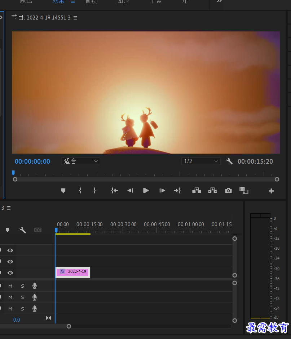
Task: Export frame with camera icon
Action: (x=229, y=190)
